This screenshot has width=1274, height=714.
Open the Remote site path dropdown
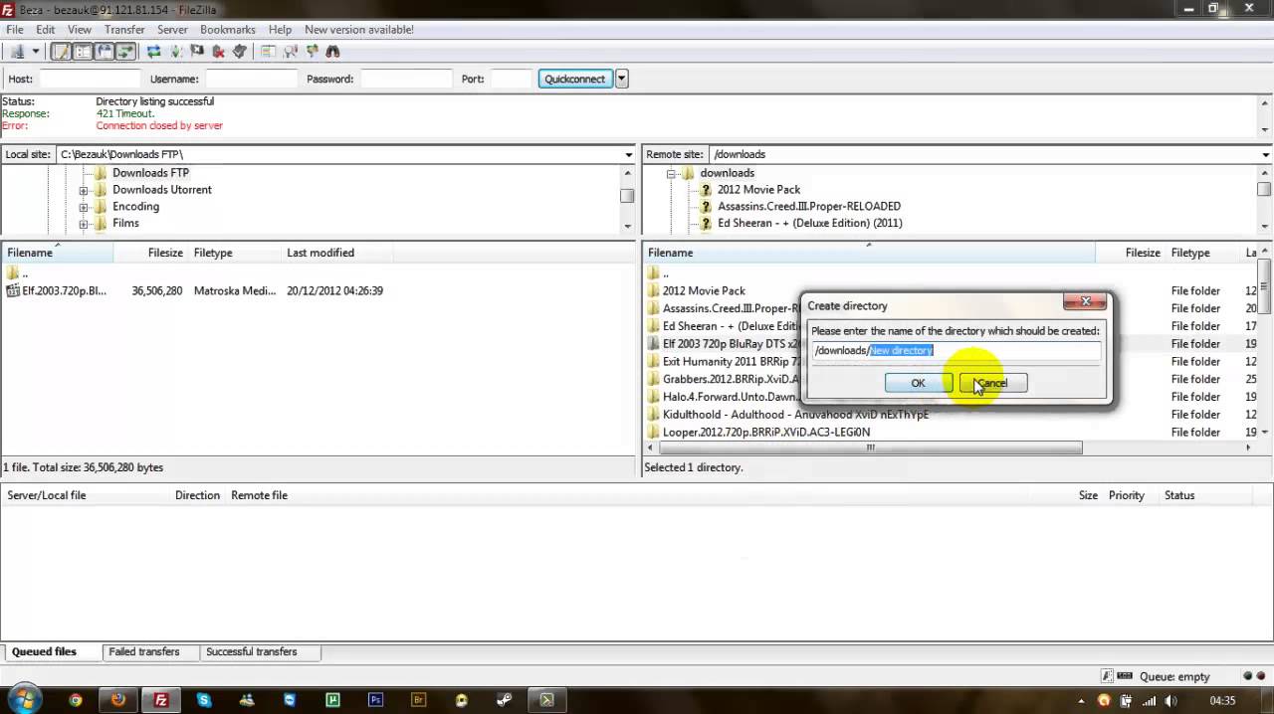[x=1266, y=154]
